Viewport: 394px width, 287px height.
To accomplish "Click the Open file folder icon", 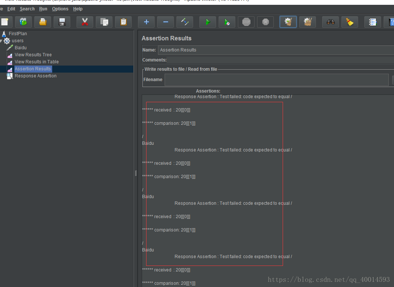I will coord(43,22).
